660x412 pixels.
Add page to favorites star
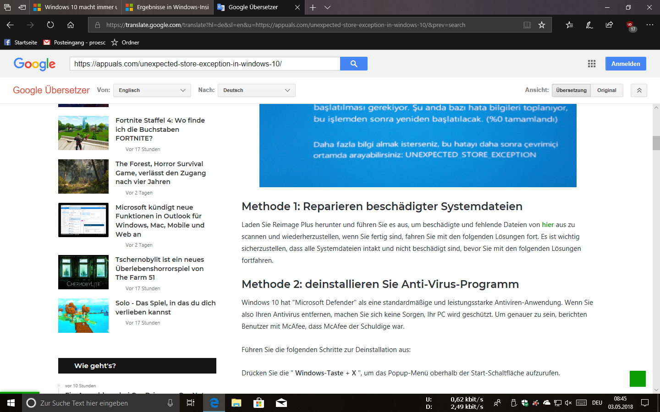(x=542, y=25)
